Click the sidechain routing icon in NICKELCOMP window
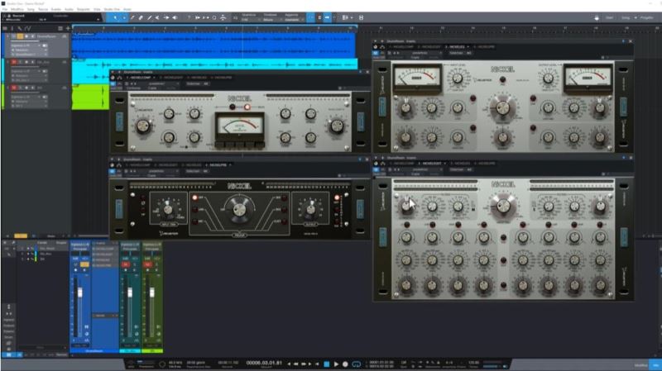Viewport: 662px width, 371px height. tap(119, 78)
